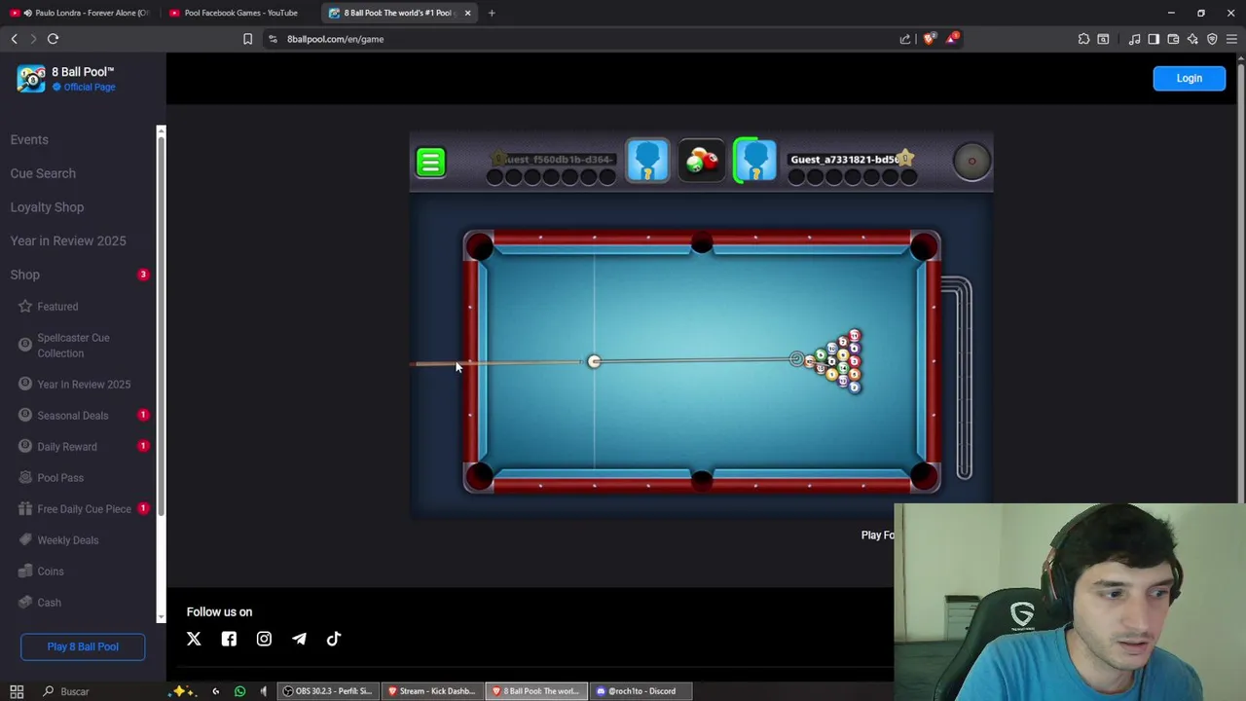The width and height of the screenshot is (1246, 701).
Task: Click the right player avatar with green timer
Action: pos(754,161)
